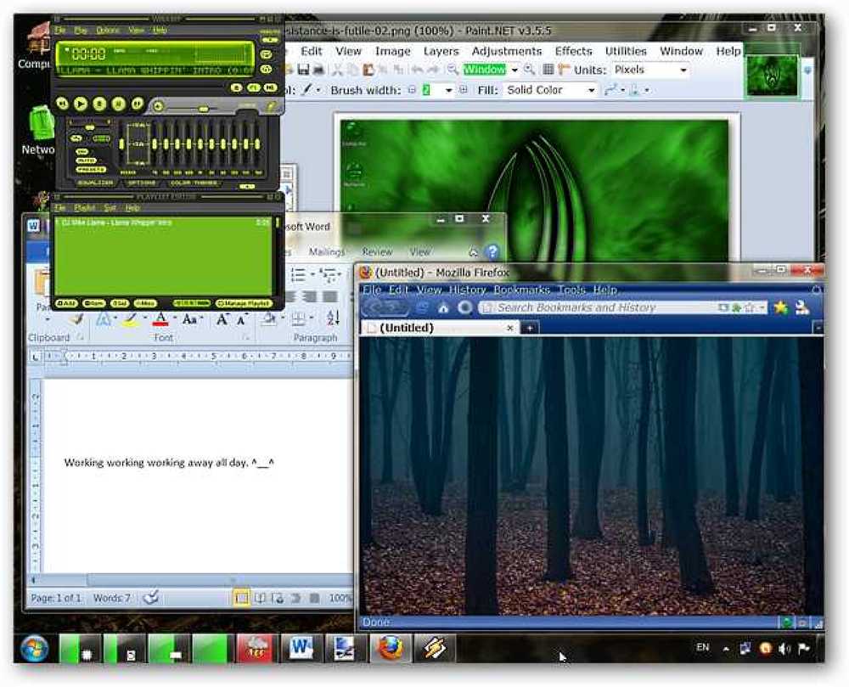The width and height of the screenshot is (849, 687).
Task: Select the image thumbnail in Paint.NET
Action: [x=772, y=76]
